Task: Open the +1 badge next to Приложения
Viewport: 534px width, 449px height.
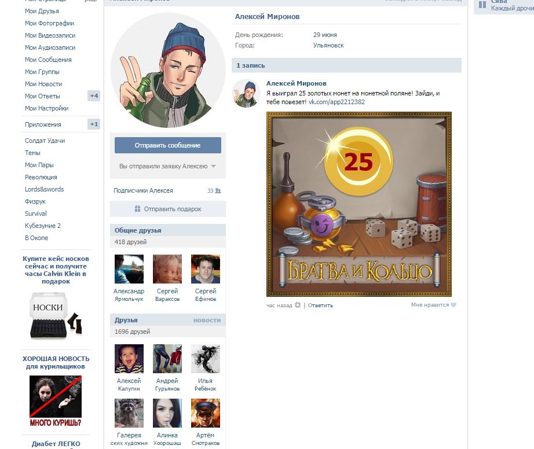Action: pos(94,124)
